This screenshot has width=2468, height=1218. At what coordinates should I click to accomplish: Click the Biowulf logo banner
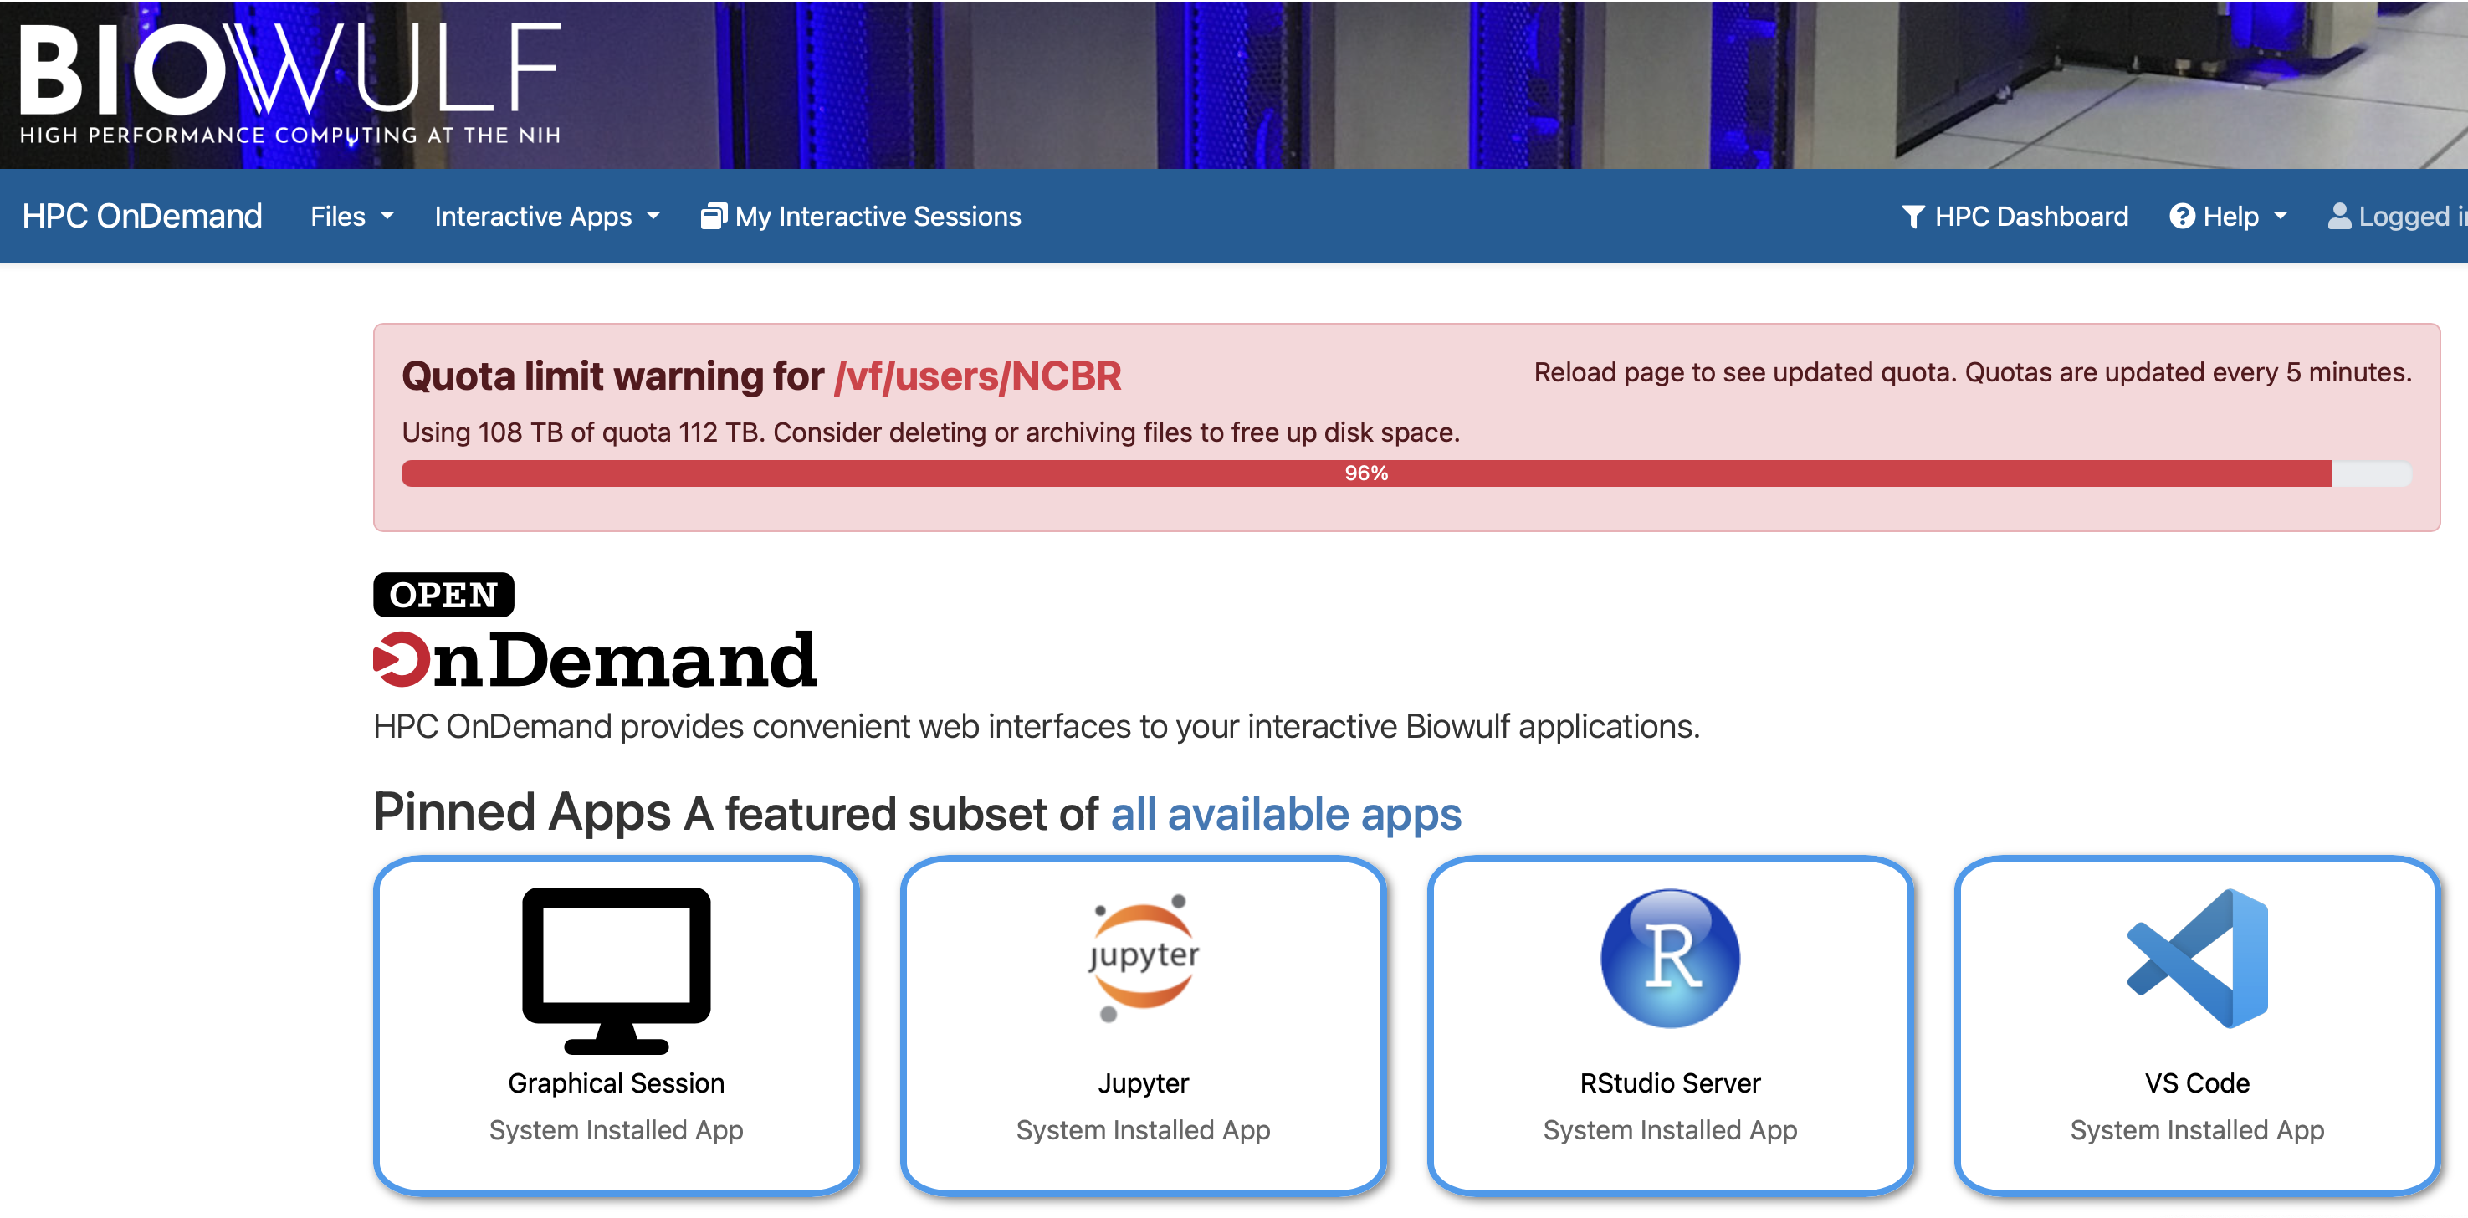(x=289, y=84)
